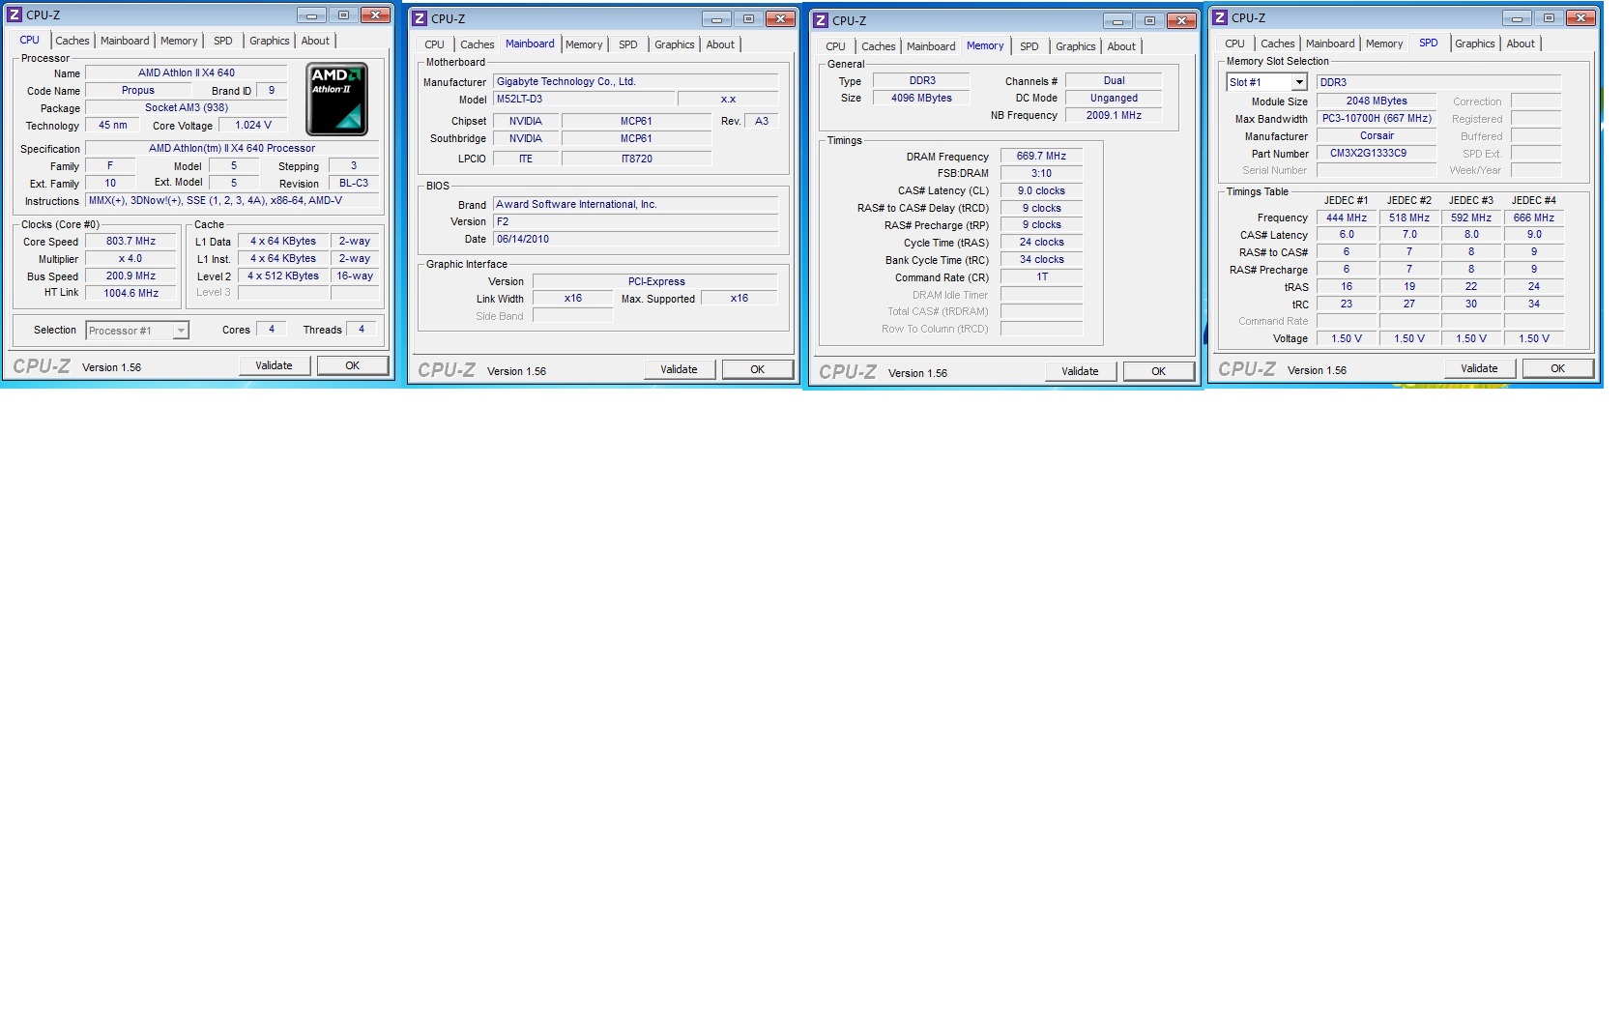Open the Memory tab in the CPU window
Image resolution: width=1624 pixels, height=1015 pixels.
[179, 41]
